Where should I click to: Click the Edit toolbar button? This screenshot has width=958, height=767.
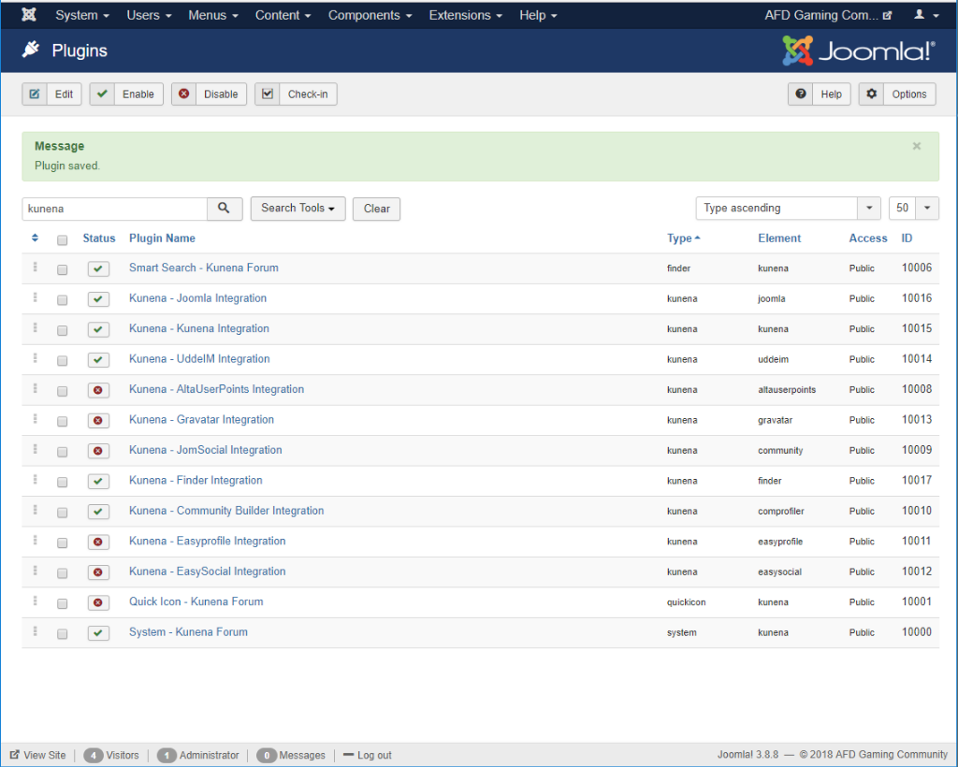[52, 94]
